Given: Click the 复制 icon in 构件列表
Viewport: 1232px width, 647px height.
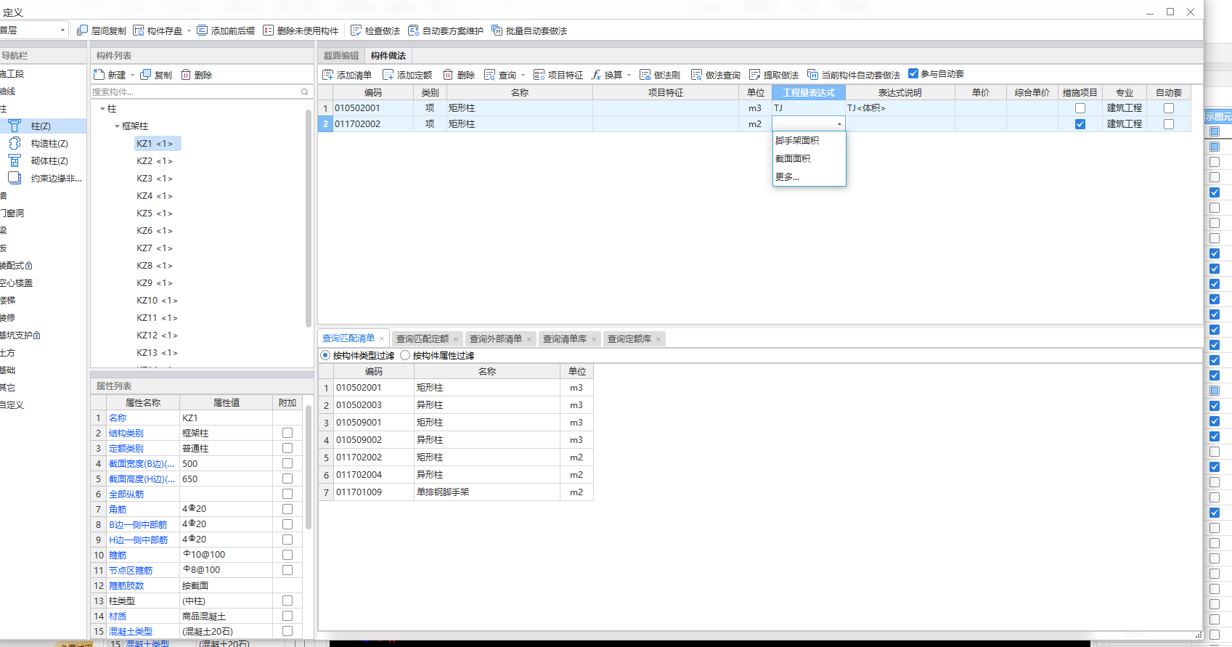Looking at the screenshot, I should [146, 75].
